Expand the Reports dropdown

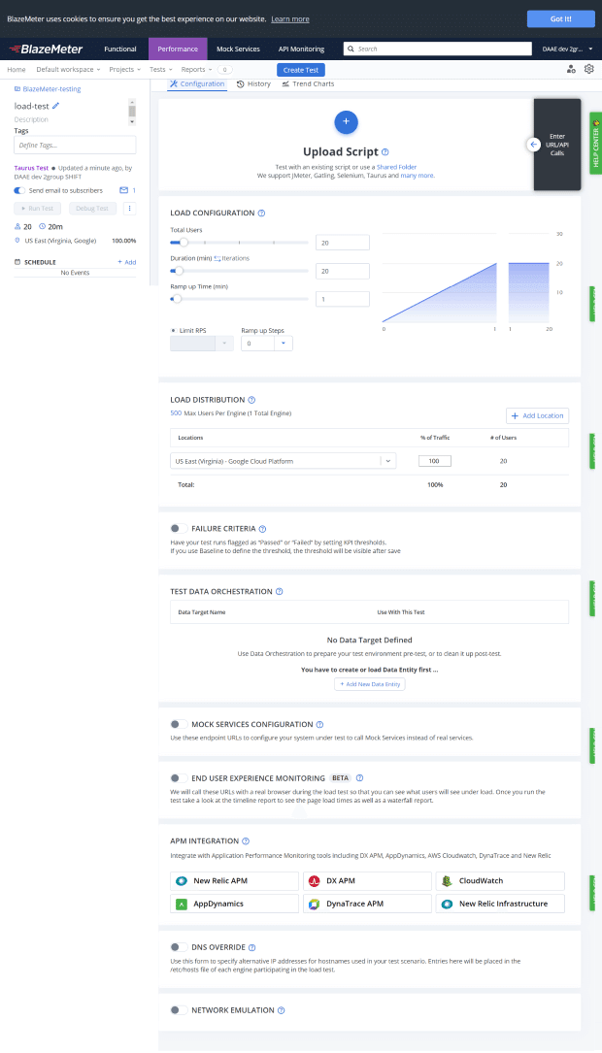coord(196,69)
